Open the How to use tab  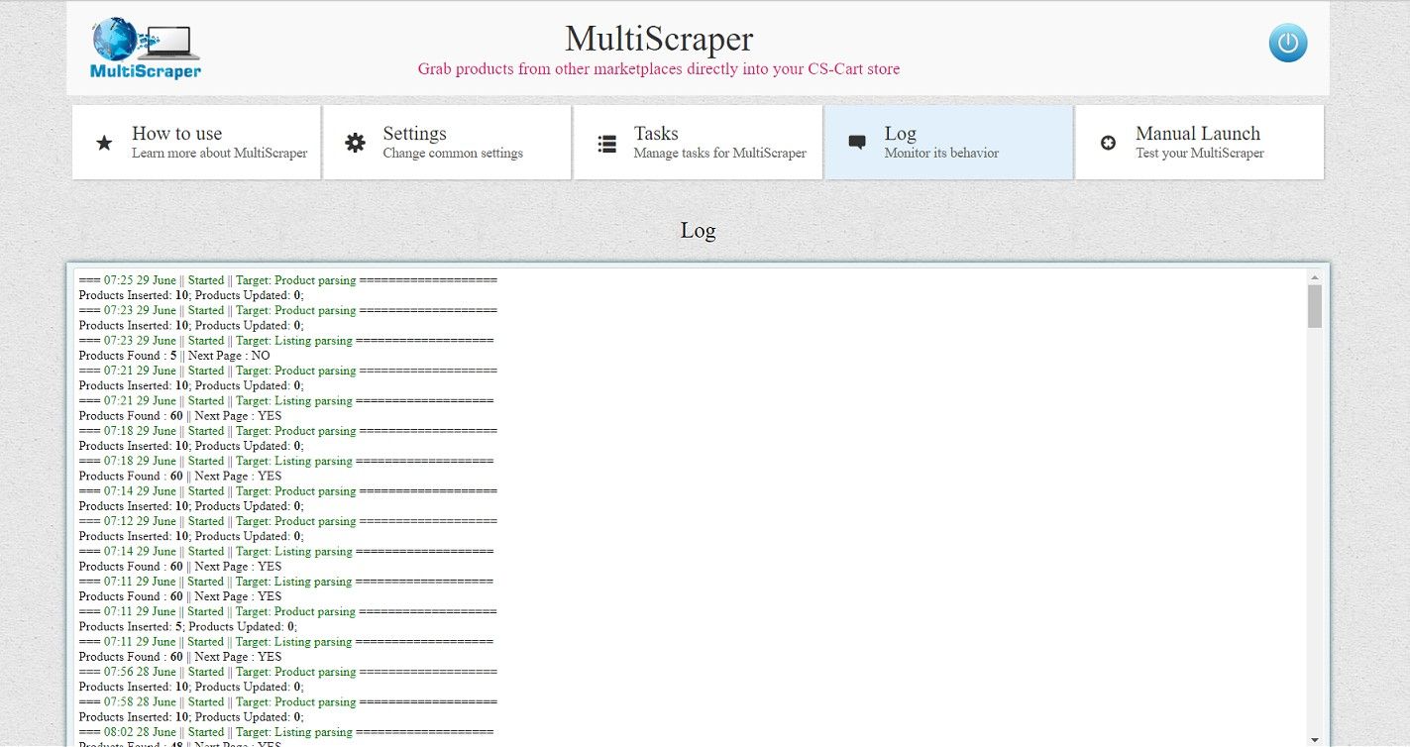(196, 143)
